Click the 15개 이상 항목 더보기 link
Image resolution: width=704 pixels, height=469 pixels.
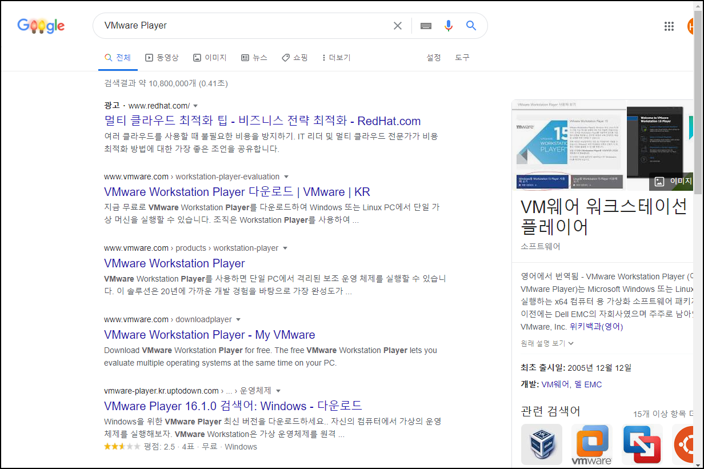[x=663, y=414]
